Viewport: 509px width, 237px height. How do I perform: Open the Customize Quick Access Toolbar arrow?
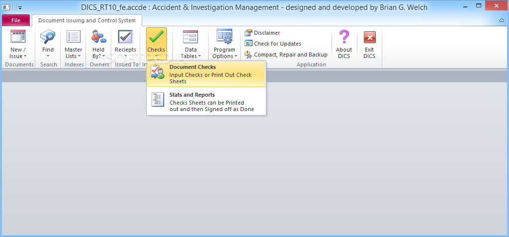pos(20,7)
